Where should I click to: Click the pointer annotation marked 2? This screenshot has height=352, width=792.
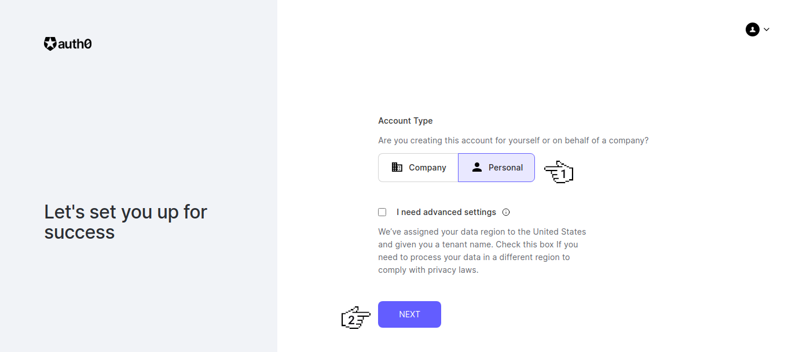(355, 317)
